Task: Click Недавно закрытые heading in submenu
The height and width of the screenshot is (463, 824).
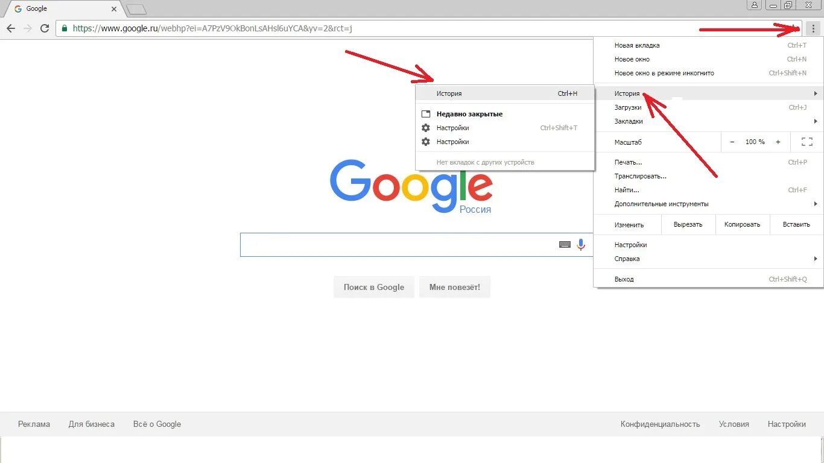Action: coord(469,114)
